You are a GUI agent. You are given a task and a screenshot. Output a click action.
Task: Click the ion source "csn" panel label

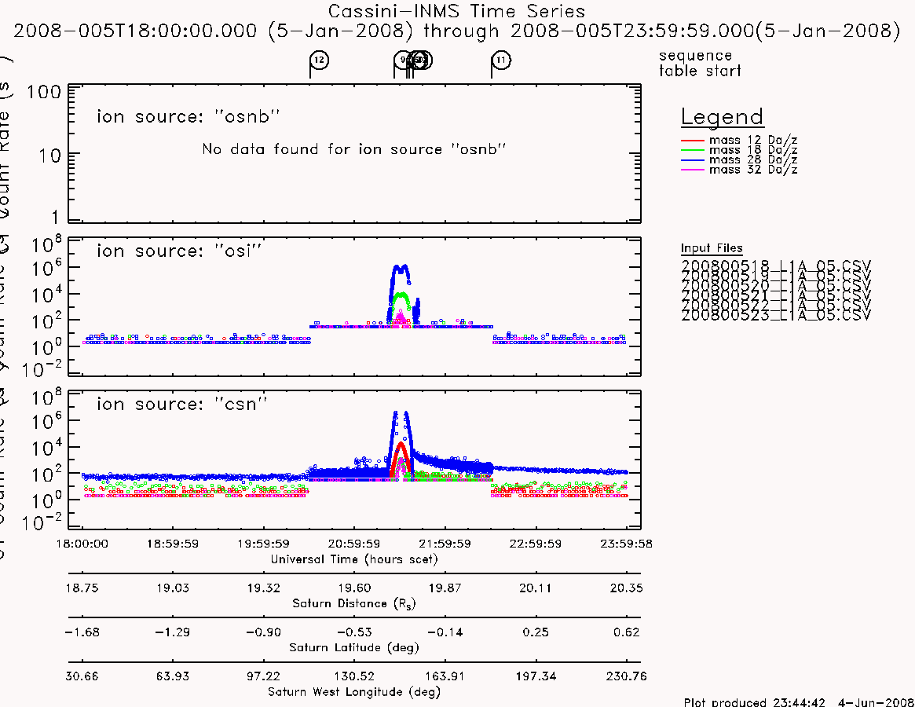tap(182, 404)
